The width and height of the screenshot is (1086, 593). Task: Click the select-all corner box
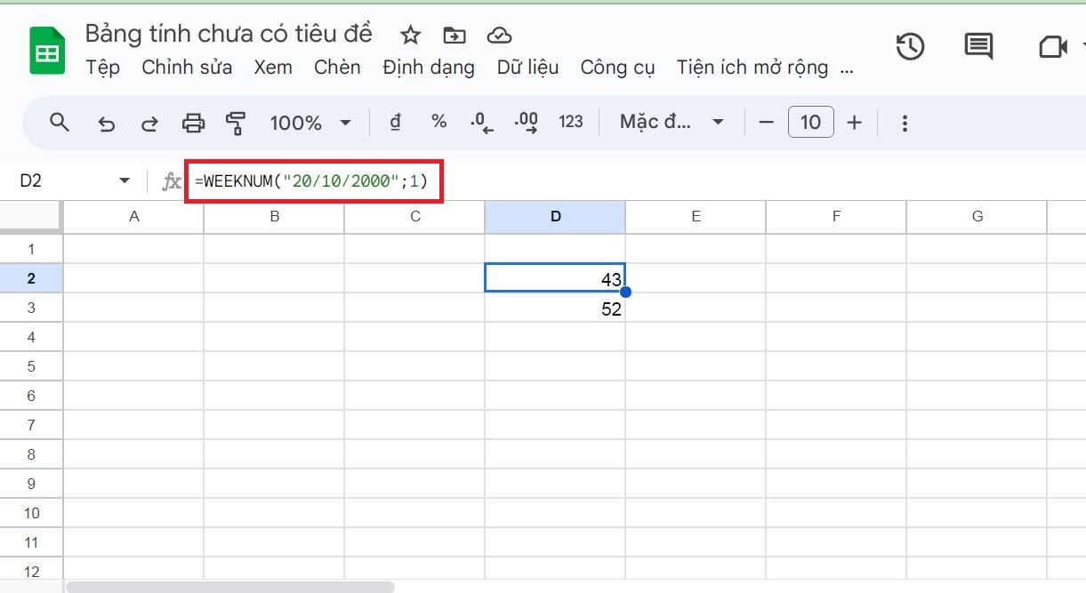[x=31, y=216]
